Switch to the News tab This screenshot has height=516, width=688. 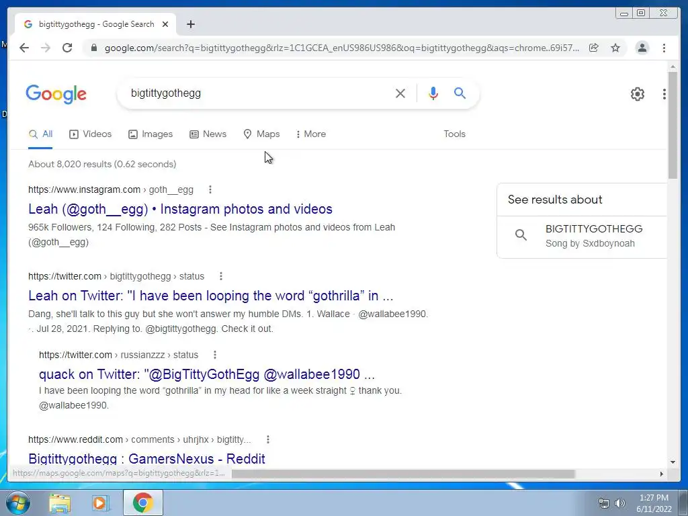(x=208, y=134)
